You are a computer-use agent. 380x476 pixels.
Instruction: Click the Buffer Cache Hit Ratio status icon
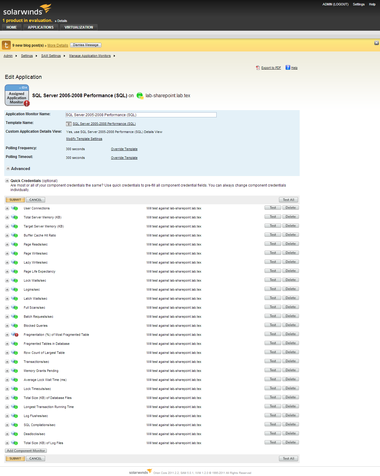[14, 235]
